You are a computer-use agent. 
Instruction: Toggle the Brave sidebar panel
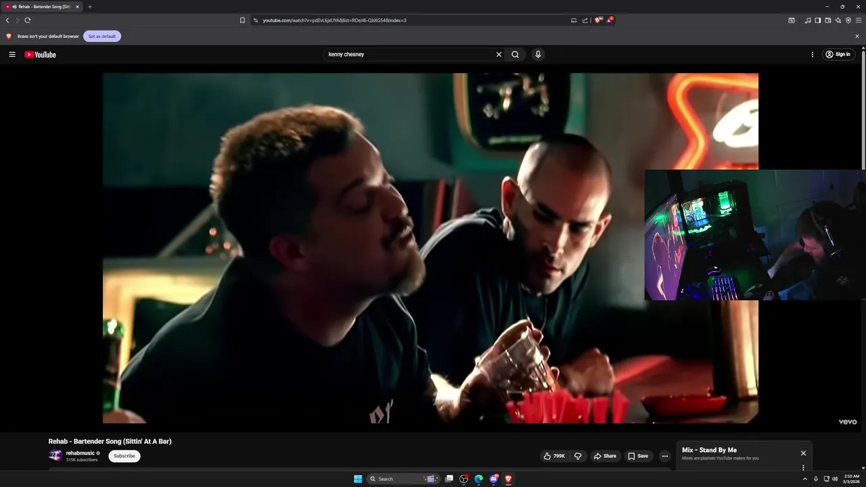coord(817,20)
